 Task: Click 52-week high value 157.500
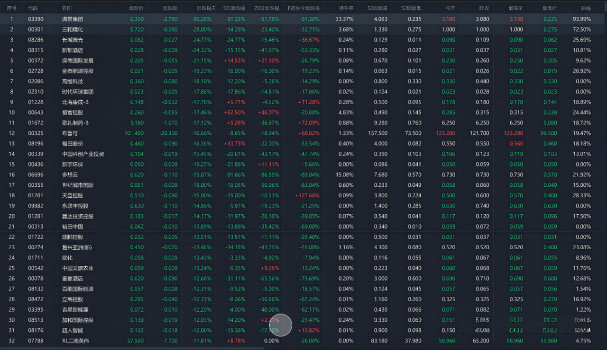pos(378,133)
